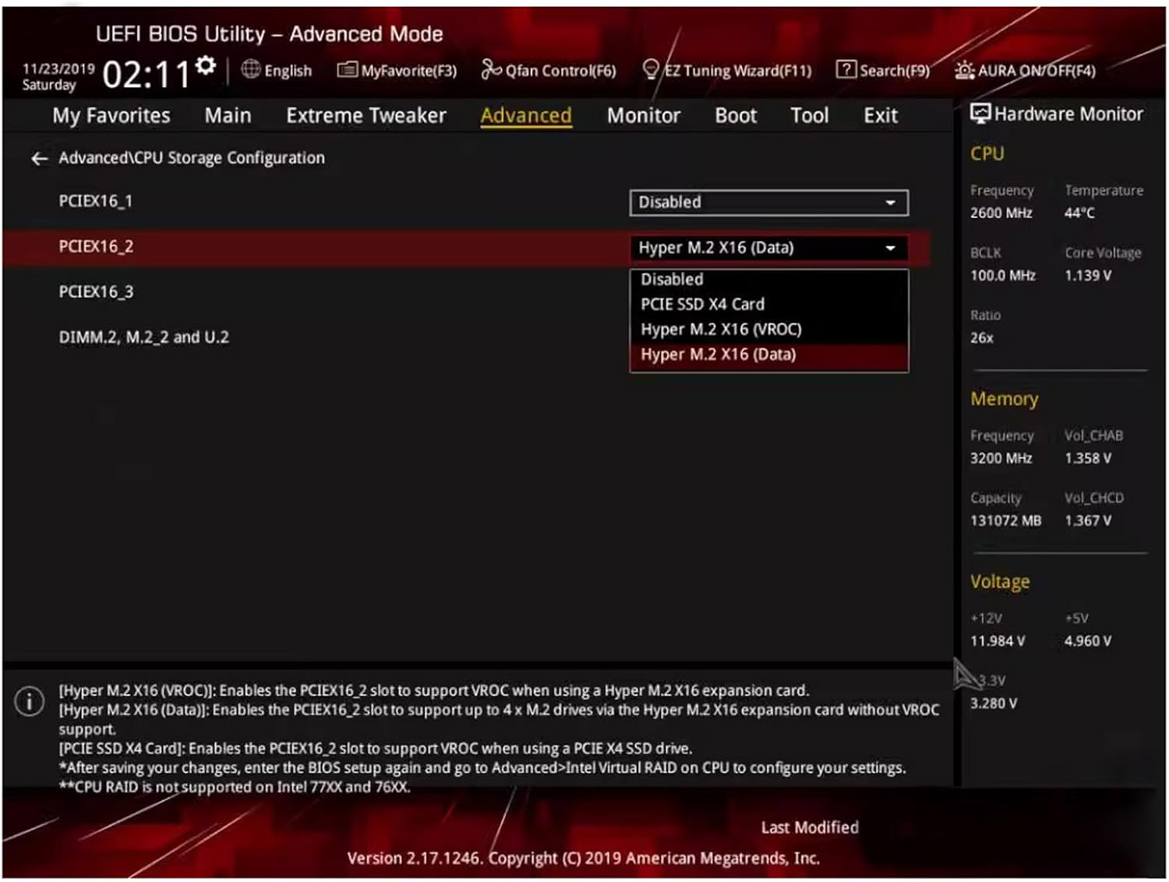Select the PCIE SSD X4 Card option
Screen dimensions: 1169x882
702,305
